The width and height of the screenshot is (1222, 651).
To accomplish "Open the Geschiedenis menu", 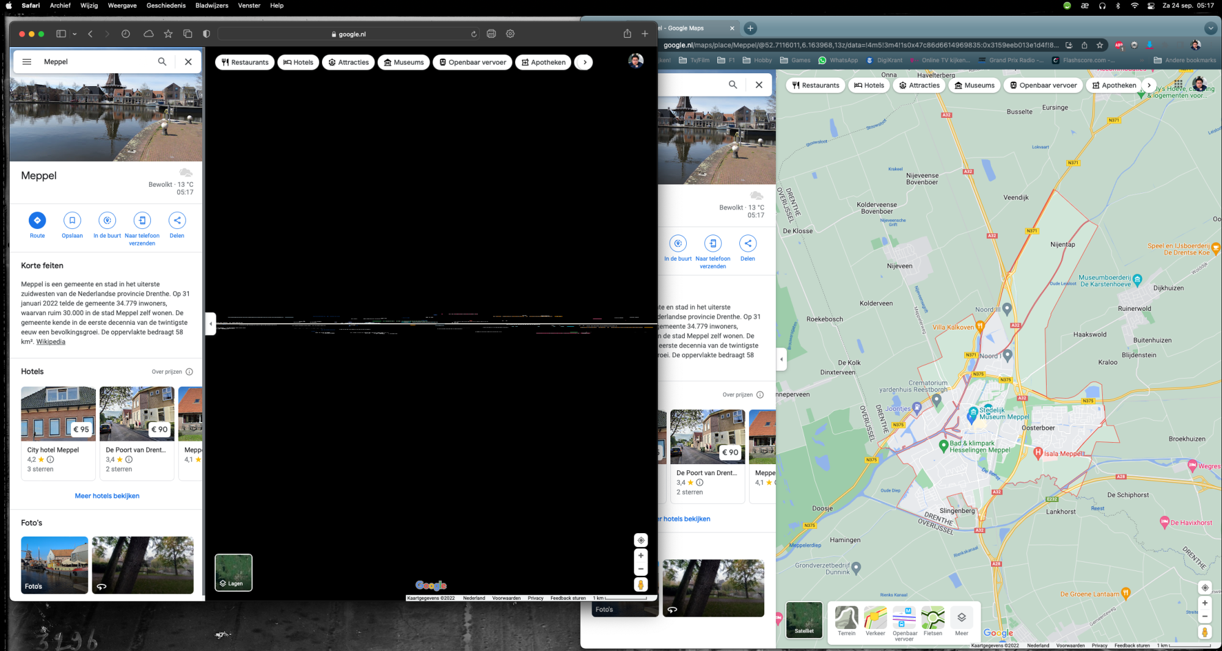I will 166,5.
